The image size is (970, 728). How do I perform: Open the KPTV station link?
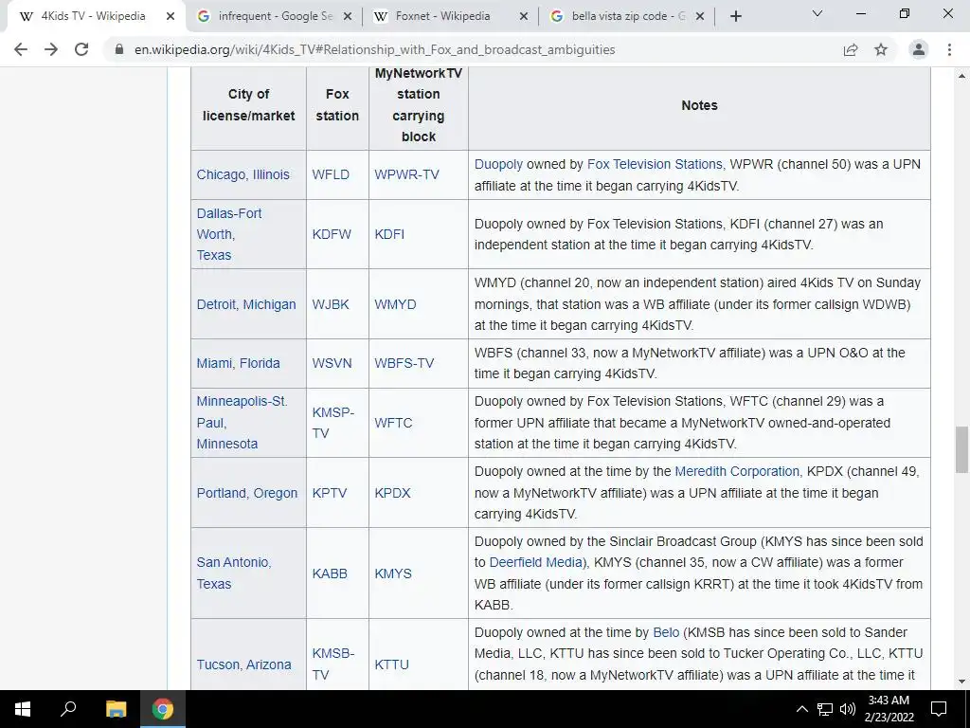tap(329, 493)
